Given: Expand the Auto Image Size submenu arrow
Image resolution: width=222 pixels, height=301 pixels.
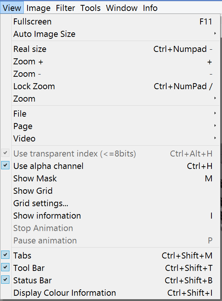Looking at the screenshot, I should click(215, 33).
